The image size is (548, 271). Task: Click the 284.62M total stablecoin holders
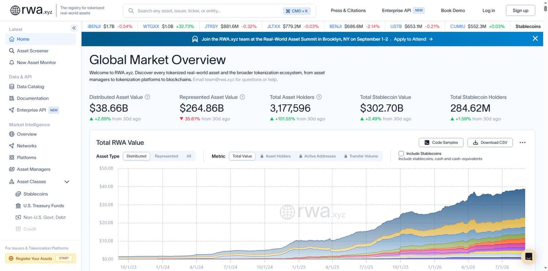pyautogui.click(x=470, y=108)
